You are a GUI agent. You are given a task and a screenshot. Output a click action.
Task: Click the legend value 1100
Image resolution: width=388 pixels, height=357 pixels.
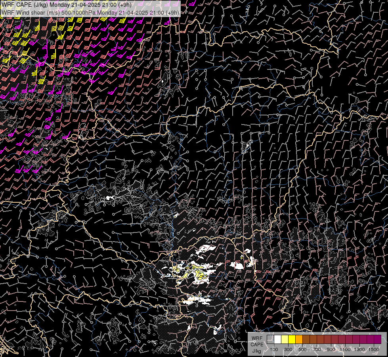point(345,349)
